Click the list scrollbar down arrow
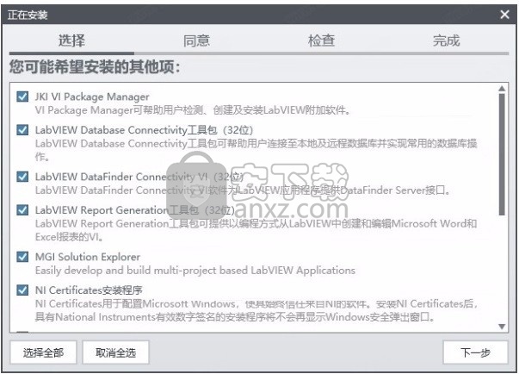 502,327
